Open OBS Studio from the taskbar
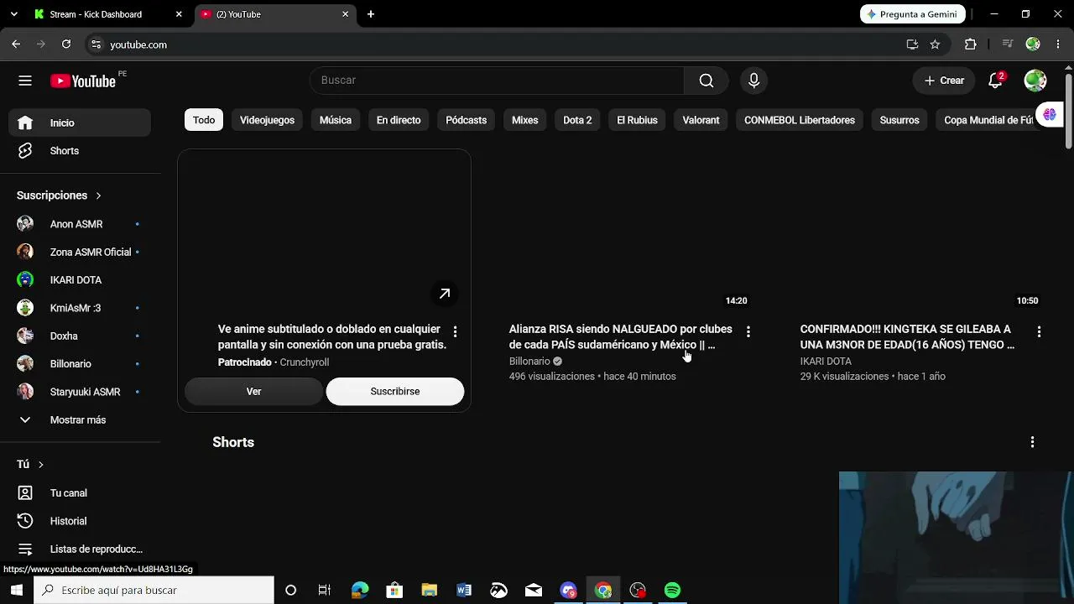This screenshot has height=604, width=1074. (x=638, y=591)
